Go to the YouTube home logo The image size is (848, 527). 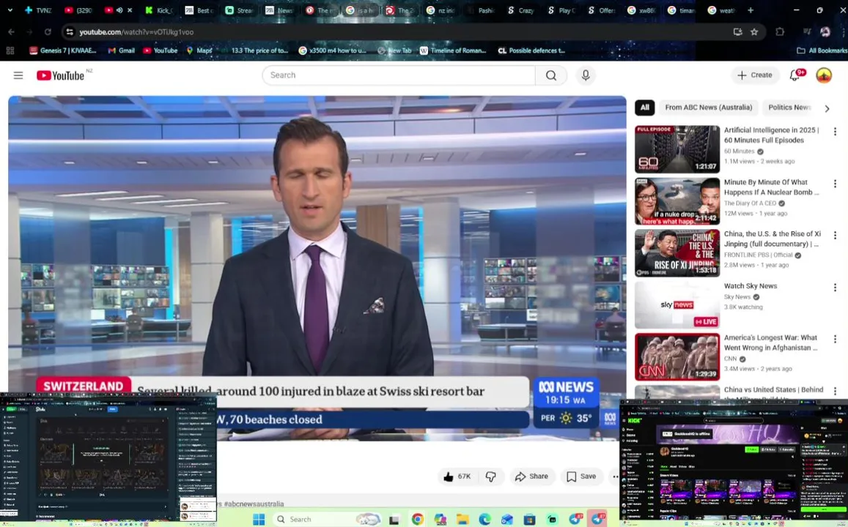point(61,75)
